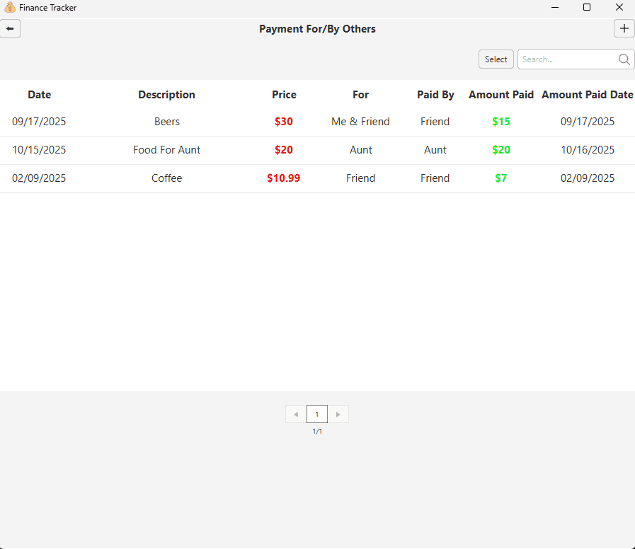The width and height of the screenshot is (635, 549).
Task: Sort by the Date column header
Action: (39, 95)
